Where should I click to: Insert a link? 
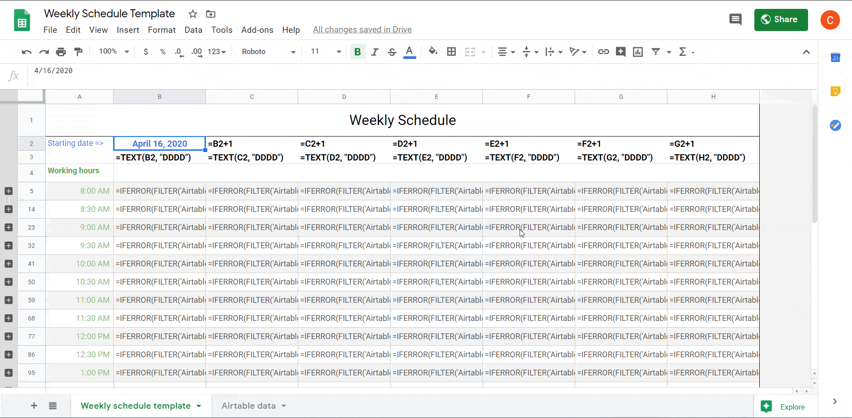click(x=603, y=52)
